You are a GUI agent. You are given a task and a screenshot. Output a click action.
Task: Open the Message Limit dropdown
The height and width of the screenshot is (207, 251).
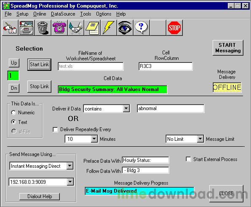[x=200, y=139]
